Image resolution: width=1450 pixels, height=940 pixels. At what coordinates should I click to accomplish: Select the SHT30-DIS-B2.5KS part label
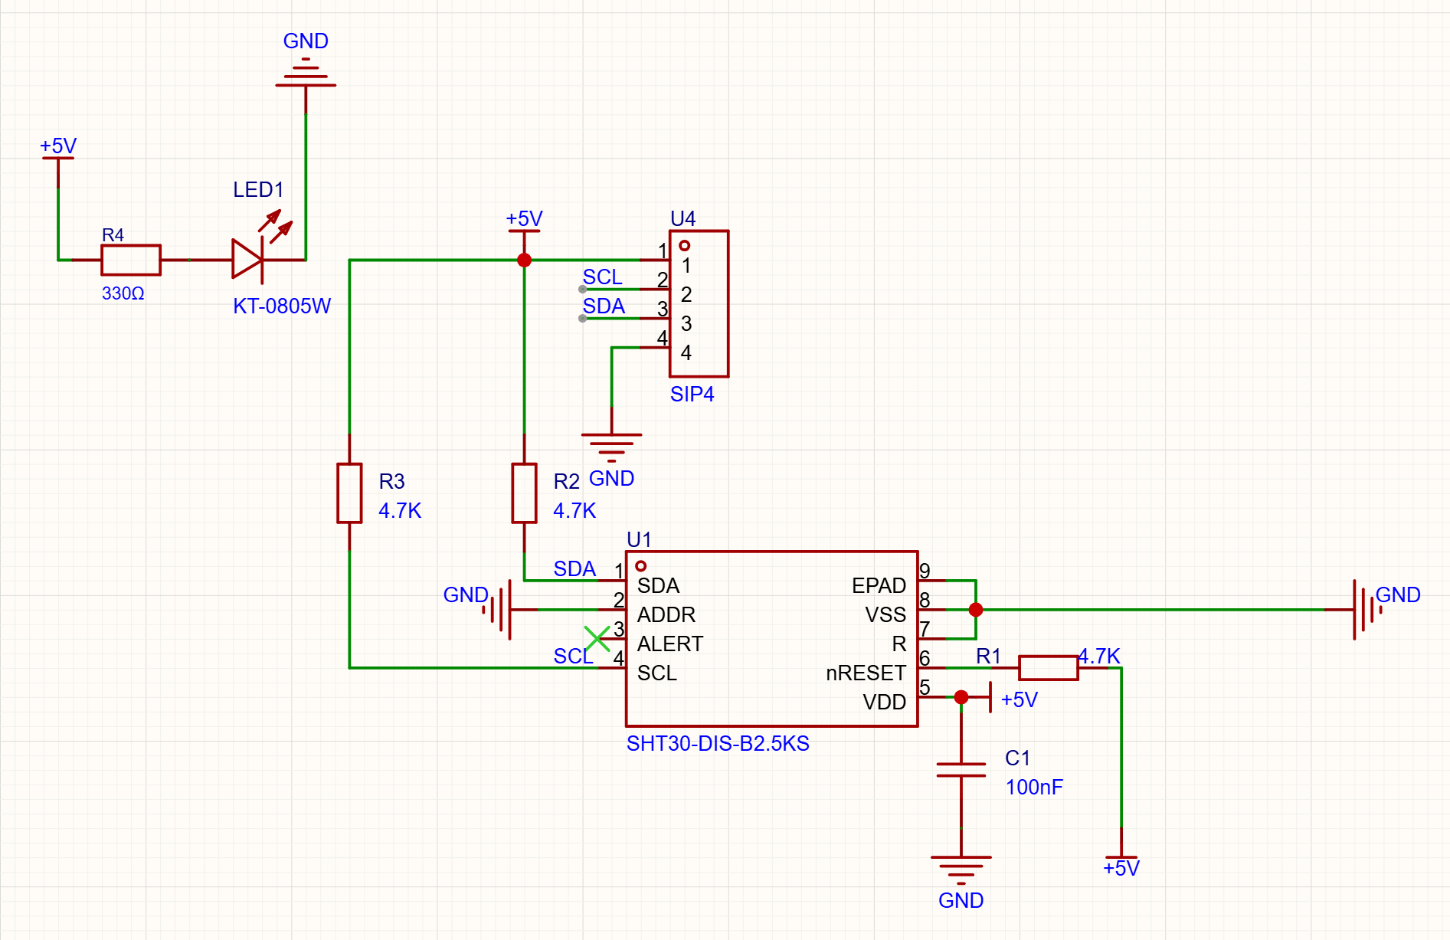pyautogui.click(x=718, y=743)
